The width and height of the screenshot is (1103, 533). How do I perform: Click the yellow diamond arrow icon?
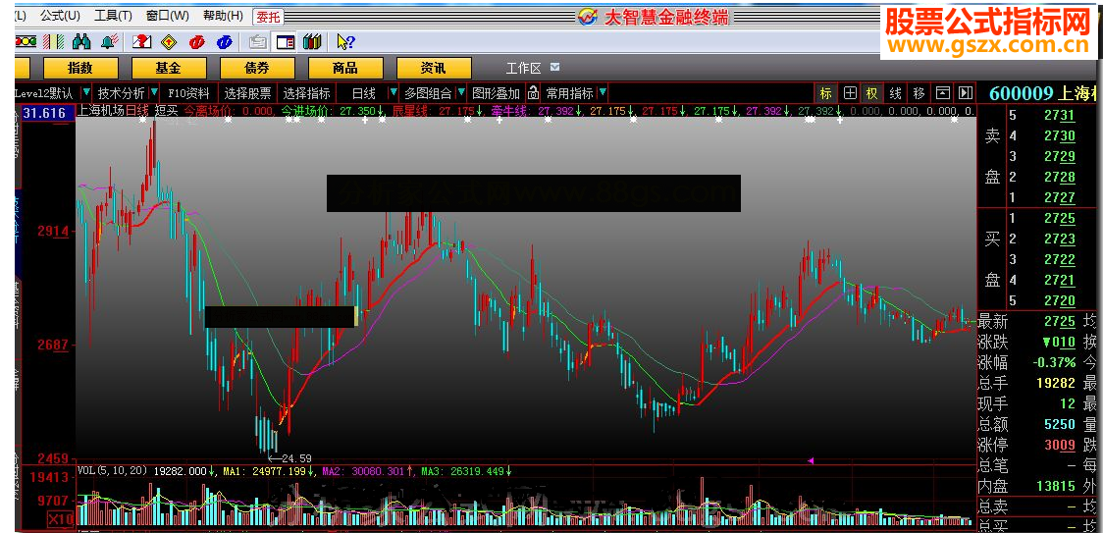pyautogui.click(x=168, y=42)
